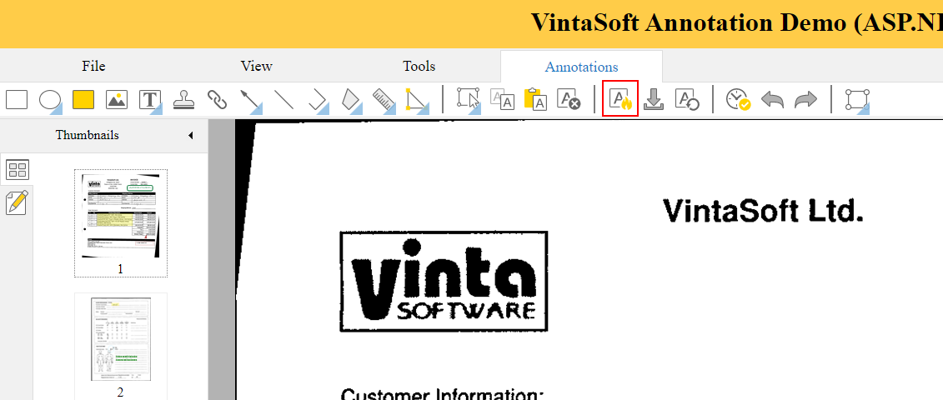Paste annotation from the clipboard
The width and height of the screenshot is (943, 400).
point(535,99)
